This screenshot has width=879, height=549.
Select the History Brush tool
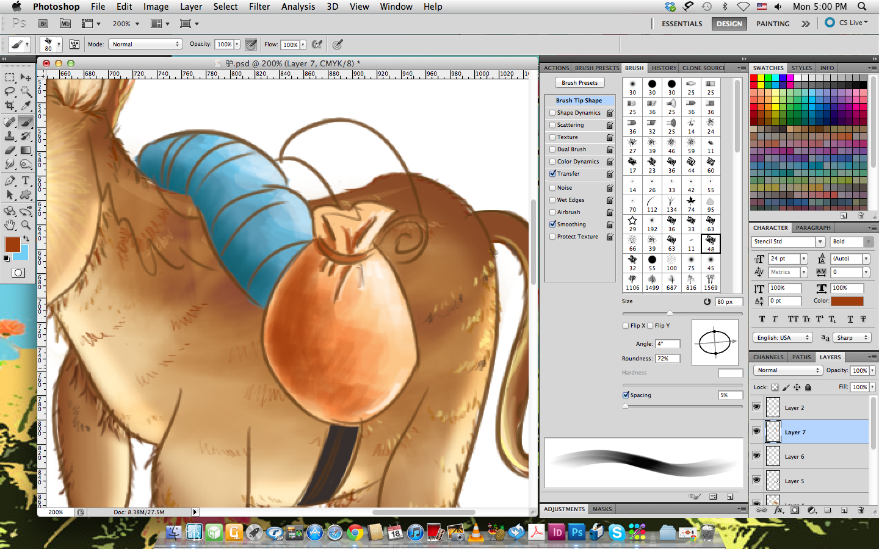point(26,137)
